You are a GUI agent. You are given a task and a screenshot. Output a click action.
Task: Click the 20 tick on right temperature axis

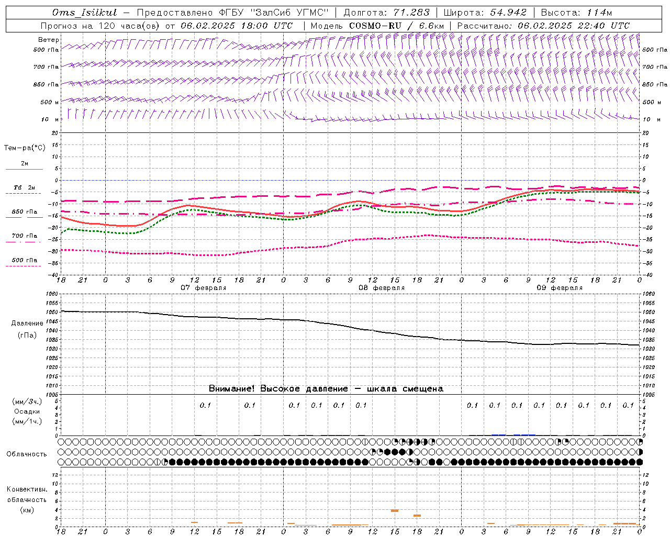pos(645,133)
